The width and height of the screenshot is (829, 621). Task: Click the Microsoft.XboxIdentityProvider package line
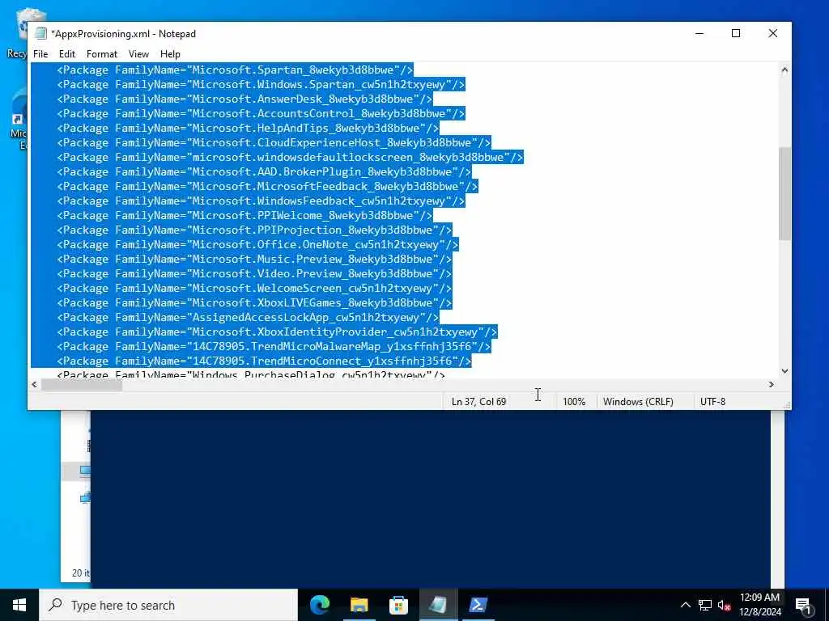tap(277, 332)
